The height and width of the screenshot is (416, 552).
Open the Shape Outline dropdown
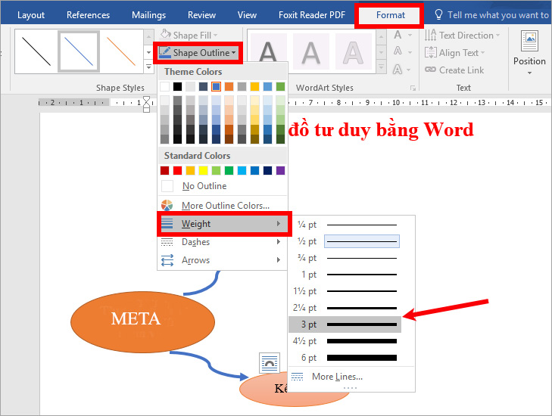(x=198, y=53)
